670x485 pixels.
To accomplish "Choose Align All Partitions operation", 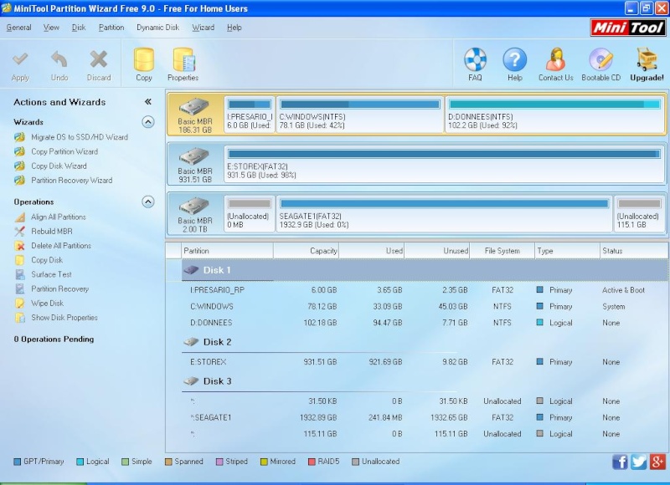I will [58, 217].
